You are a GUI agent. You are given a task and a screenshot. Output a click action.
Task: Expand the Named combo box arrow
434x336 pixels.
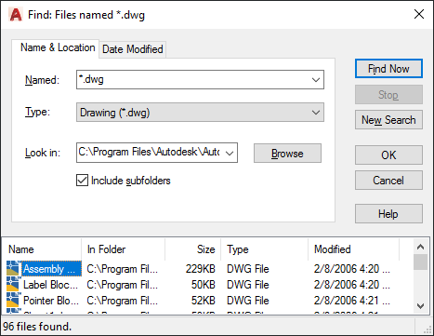(x=316, y=80)
